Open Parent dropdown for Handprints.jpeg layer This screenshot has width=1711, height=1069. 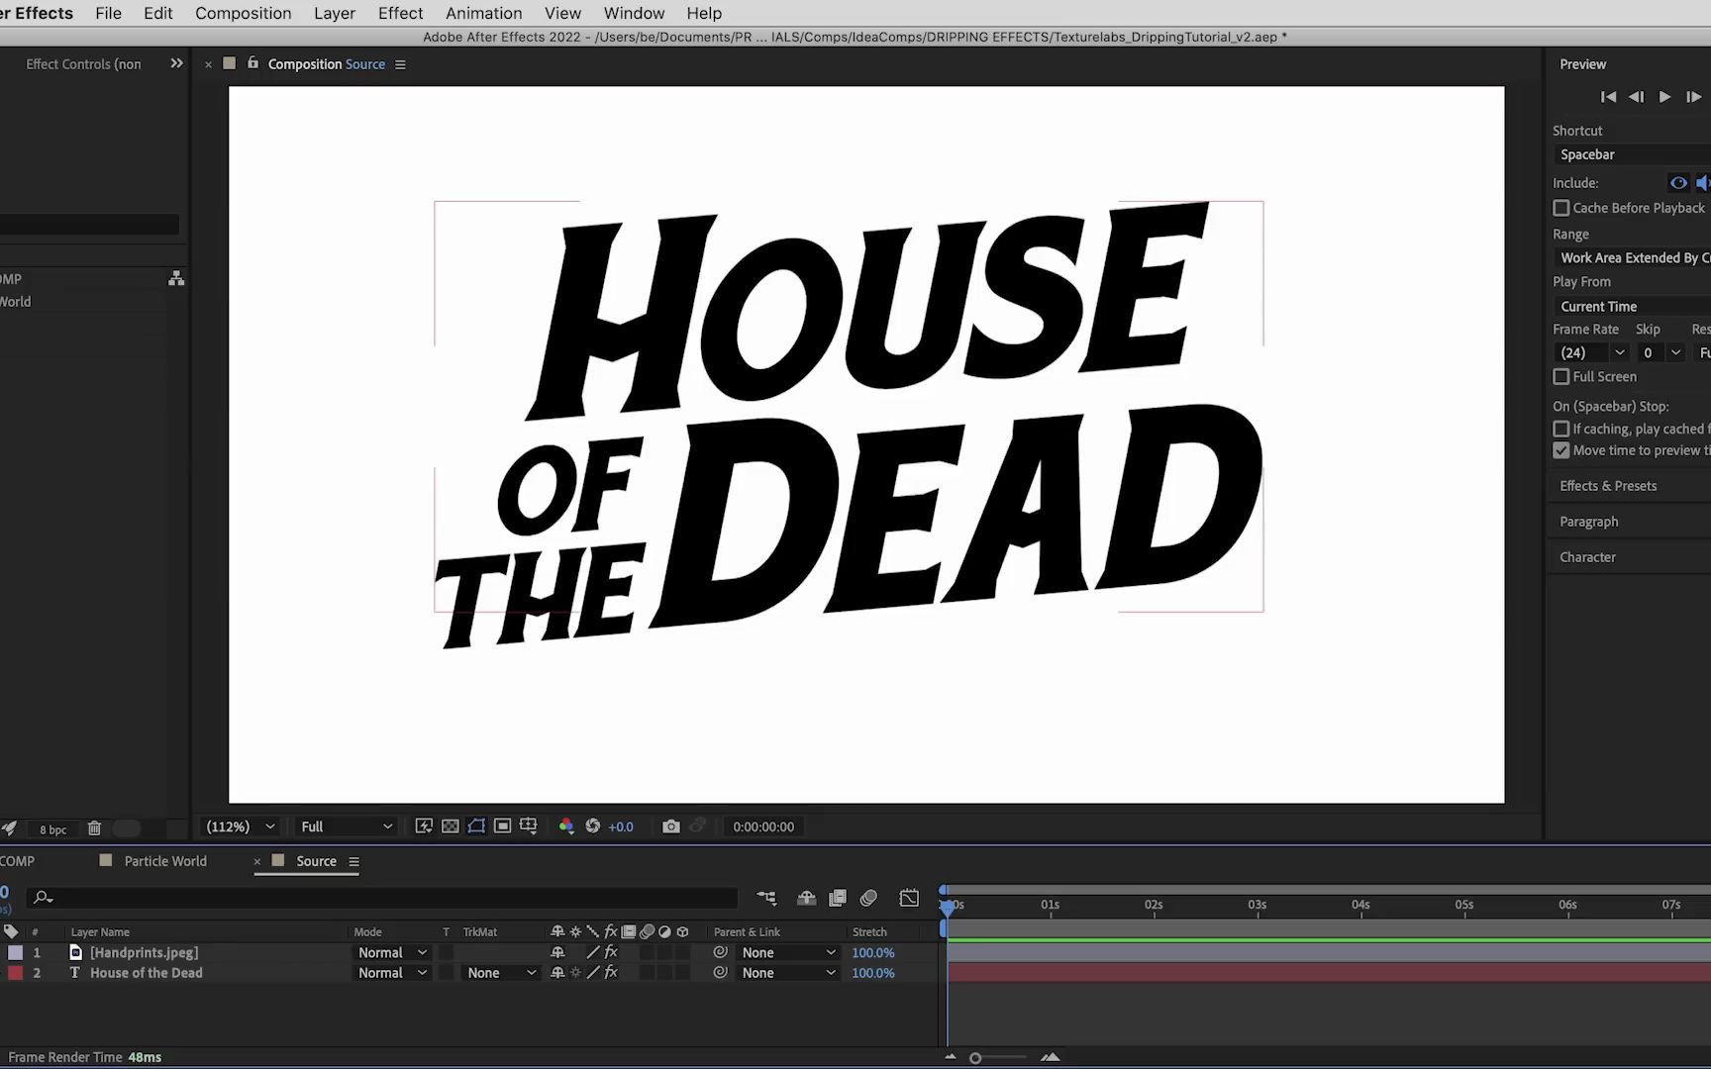pyautogui.click(x=788, y=952)
